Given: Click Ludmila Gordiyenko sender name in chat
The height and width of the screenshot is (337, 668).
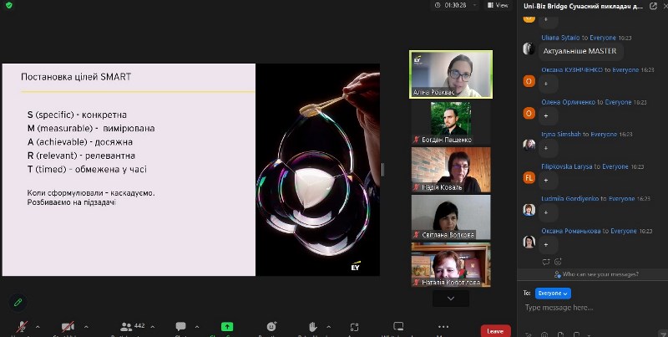Looking at the screenshot, I should point(569,199).
